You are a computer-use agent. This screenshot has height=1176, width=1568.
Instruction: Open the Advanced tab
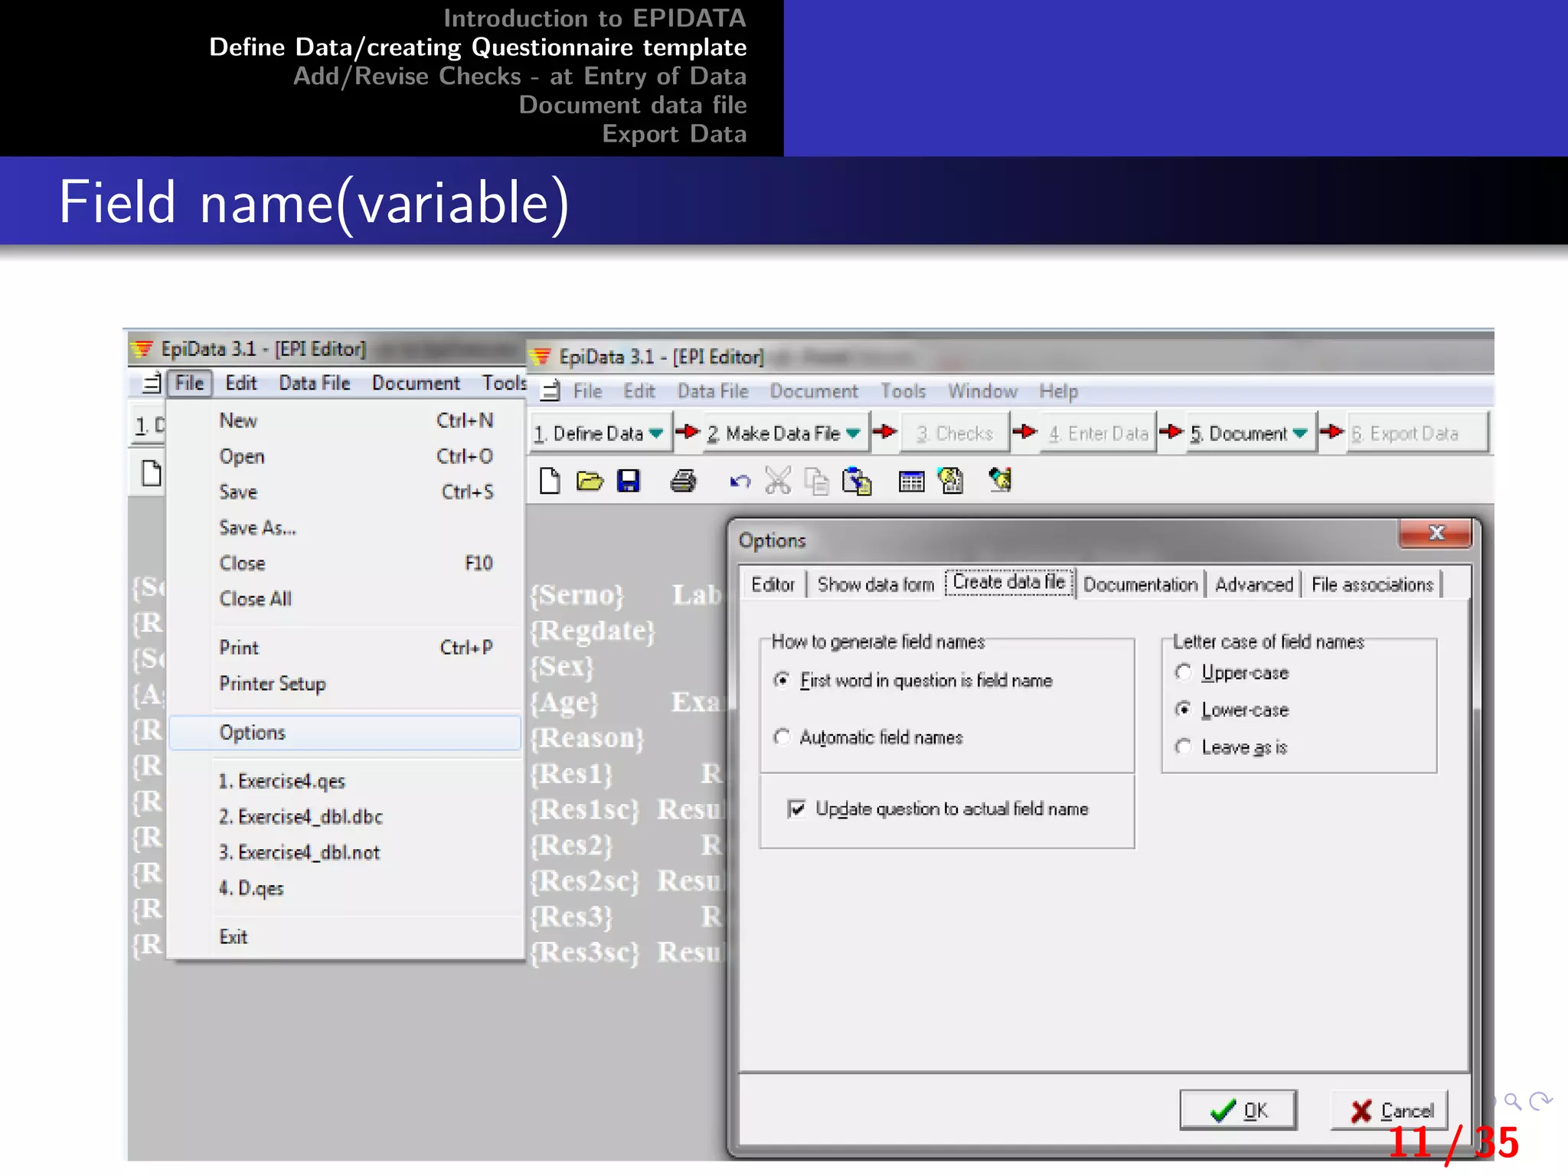click(x=1254, y=585)
